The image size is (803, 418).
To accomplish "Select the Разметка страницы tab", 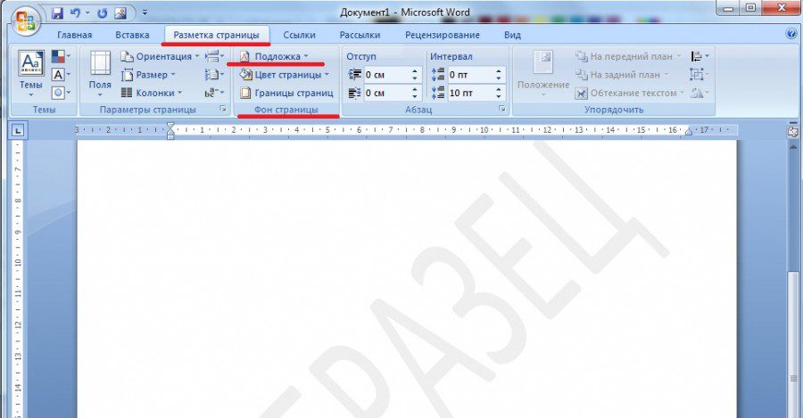I will [x=216, y=35].
